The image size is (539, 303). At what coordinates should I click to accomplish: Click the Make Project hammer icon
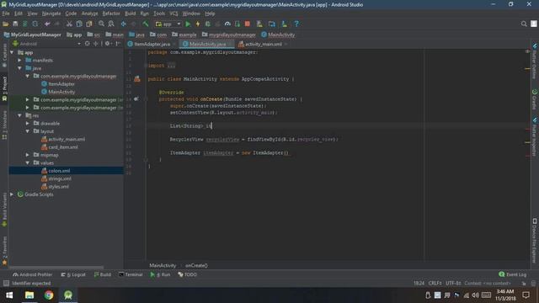(x=146, y=24)
